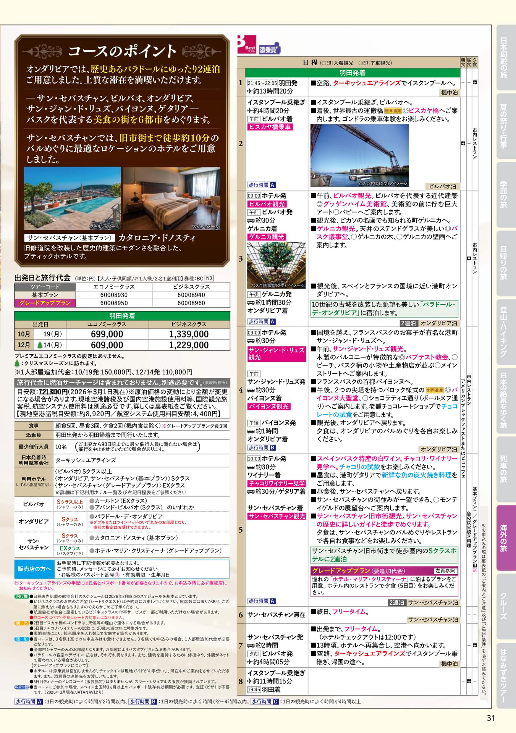516x733 pixels.
Task: Click the N3 box after 券種:BC
Action: [209, 278]
